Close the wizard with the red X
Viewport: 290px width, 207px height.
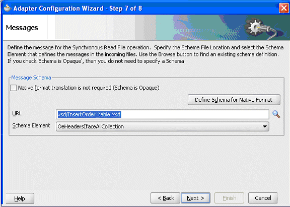click(284, 9)
